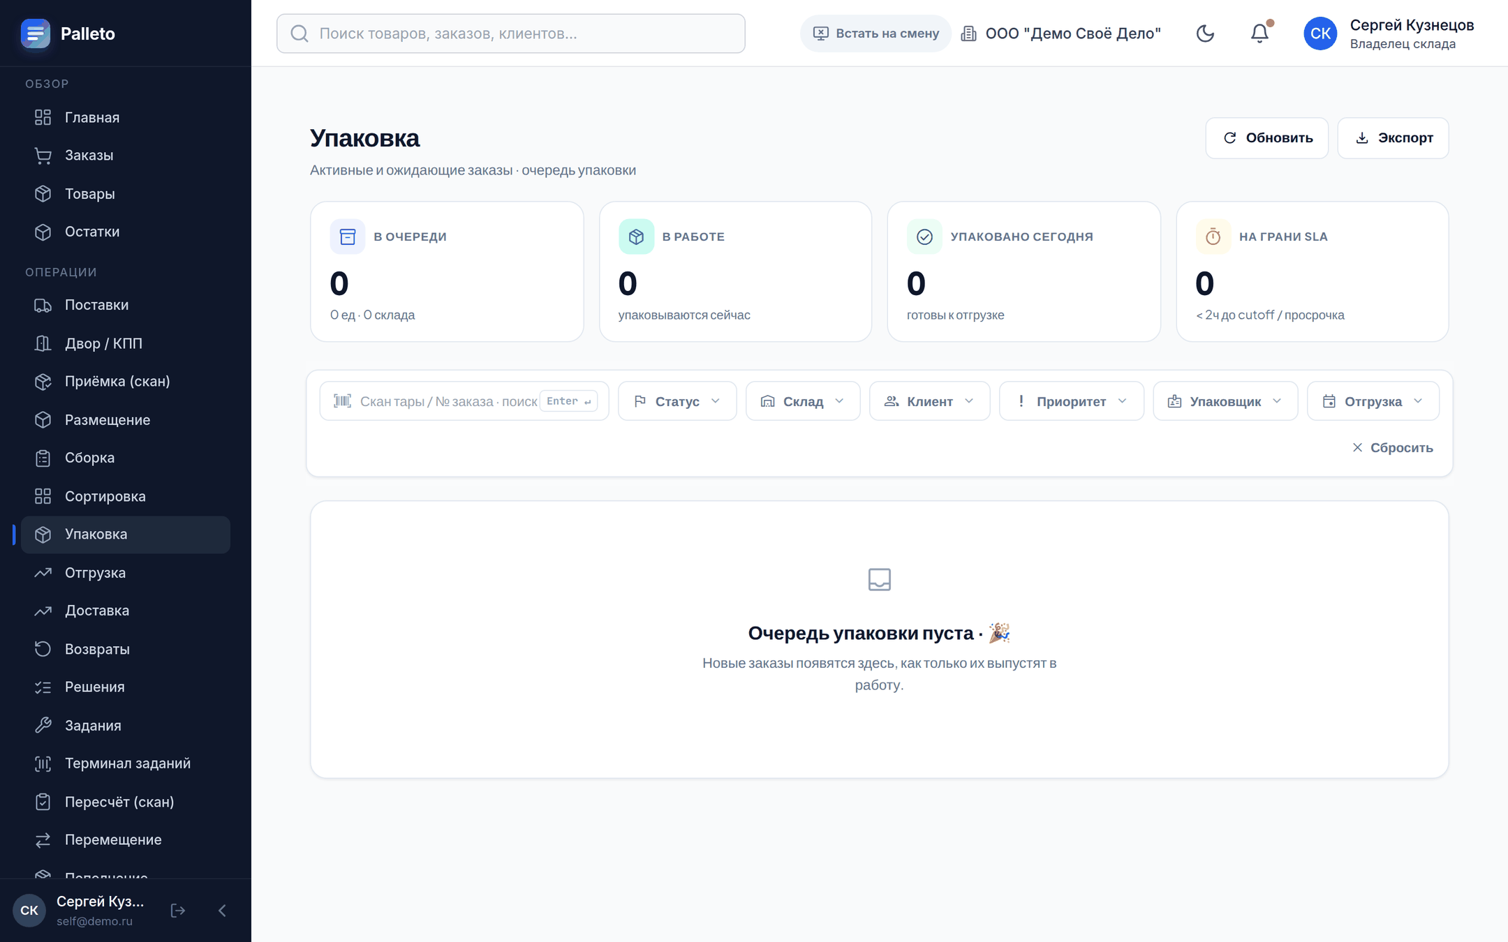Viewport: 1508px width, 942px height.
Task: Click the В очереди card icon
Action: (x=348, y=237)
